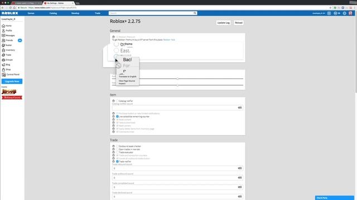357x200 pixels.
Task: Choose View Page Source in context menu
Action: (x=127, y=81)
